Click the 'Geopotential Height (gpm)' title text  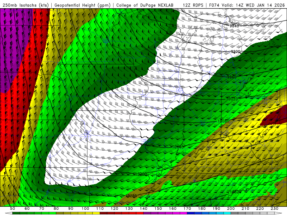coord(83,5)
